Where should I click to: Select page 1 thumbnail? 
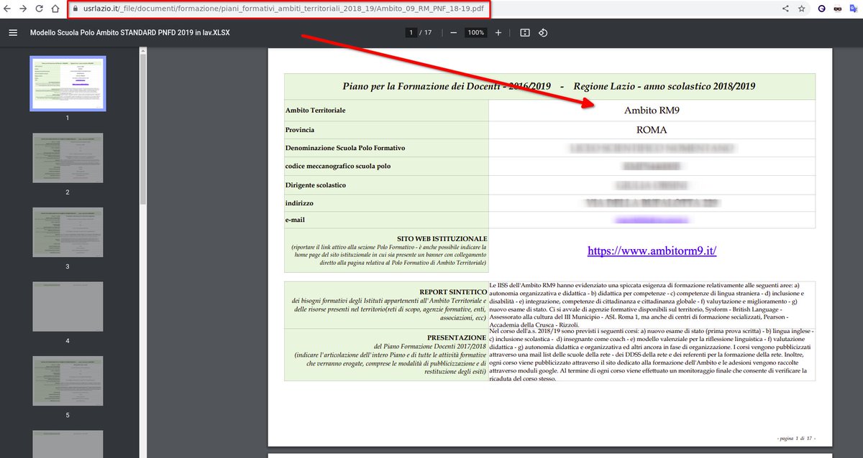click(x=68, y=83)
